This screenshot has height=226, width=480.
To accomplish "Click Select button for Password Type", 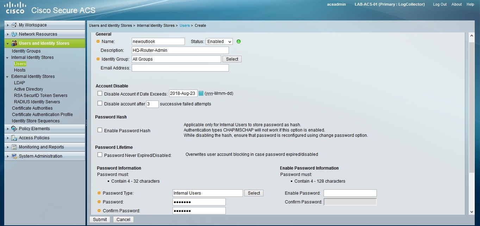I will (x=254, y=193).
